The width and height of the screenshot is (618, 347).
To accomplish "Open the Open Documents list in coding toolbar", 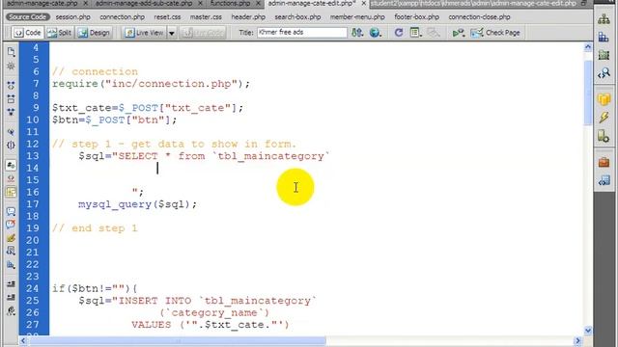I will click(11, 51).
